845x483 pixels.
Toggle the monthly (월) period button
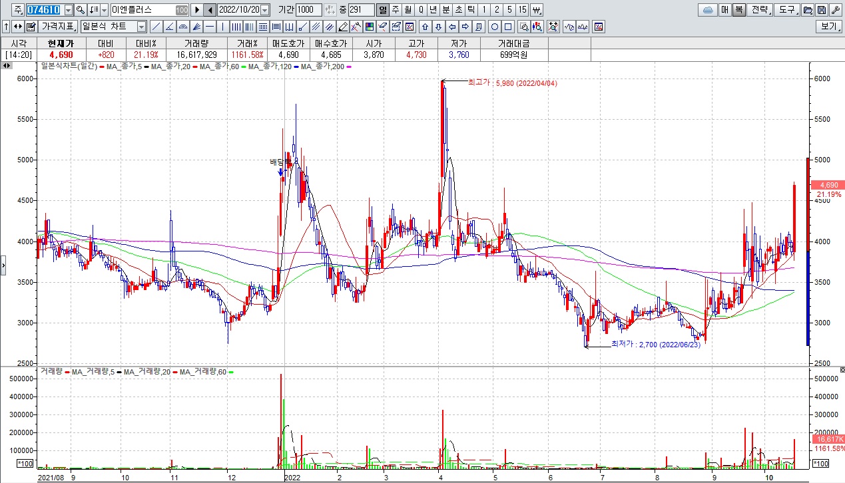point(408,10)
